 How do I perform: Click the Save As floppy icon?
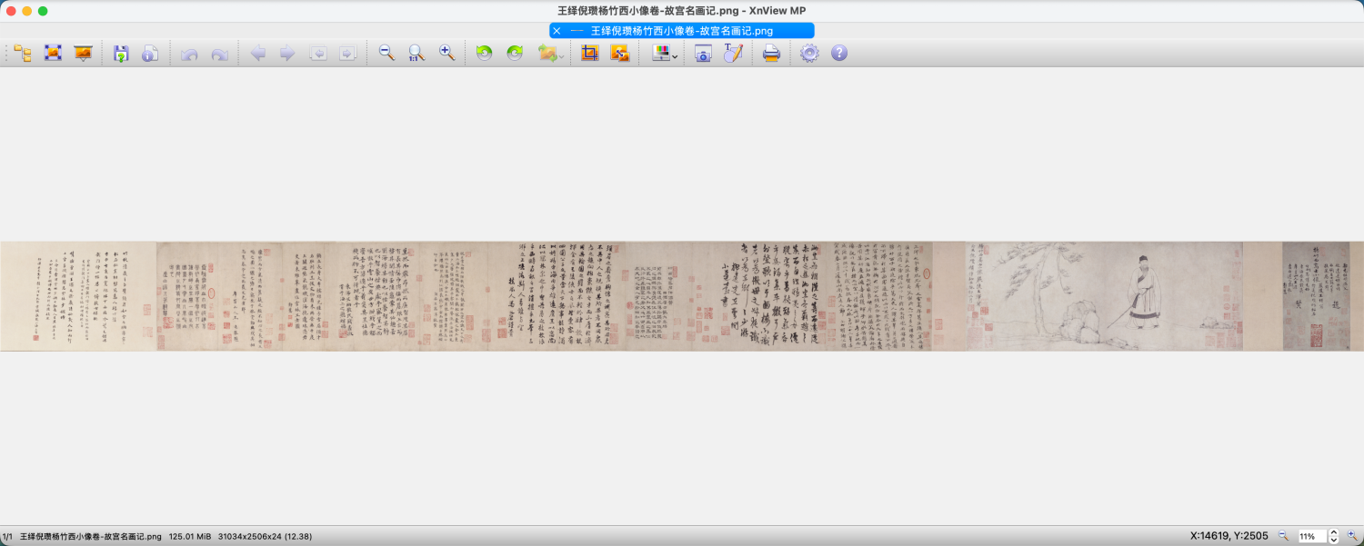tap(121, 54)
